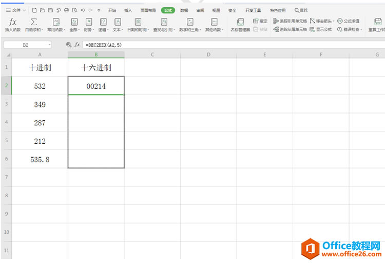Click the Undo arrow icon

click(83, 10)
